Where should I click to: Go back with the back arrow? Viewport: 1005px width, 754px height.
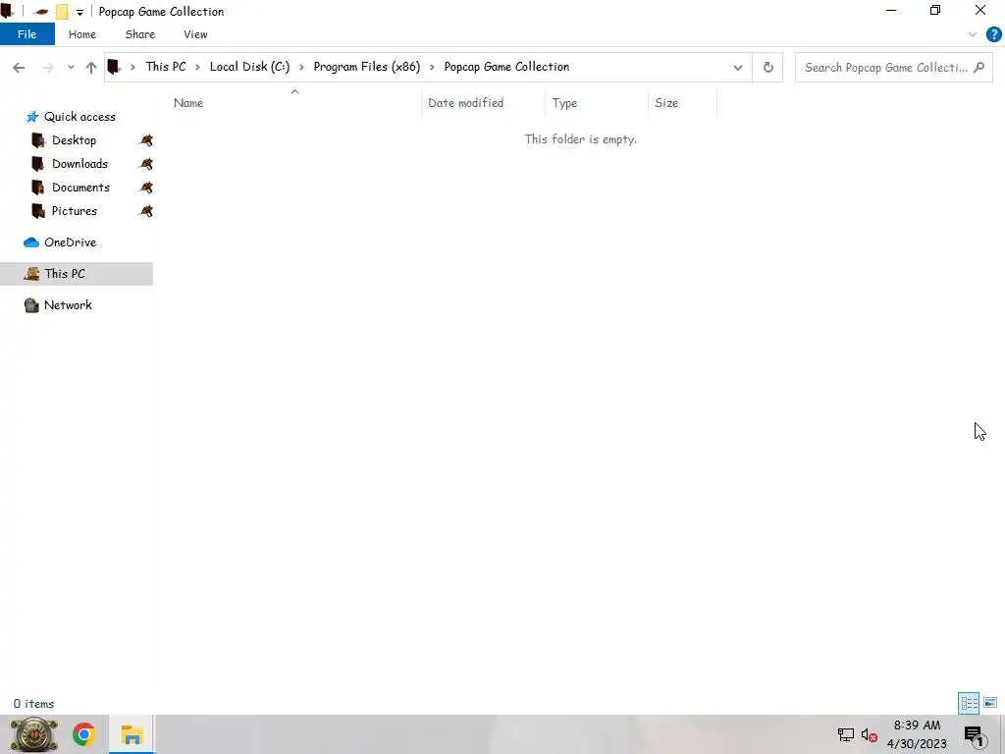(x=19, y=68)
